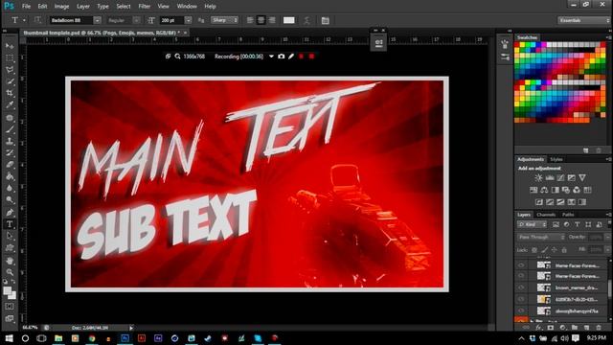
Task: Open the Layer menu
Action: click(83, 7)
